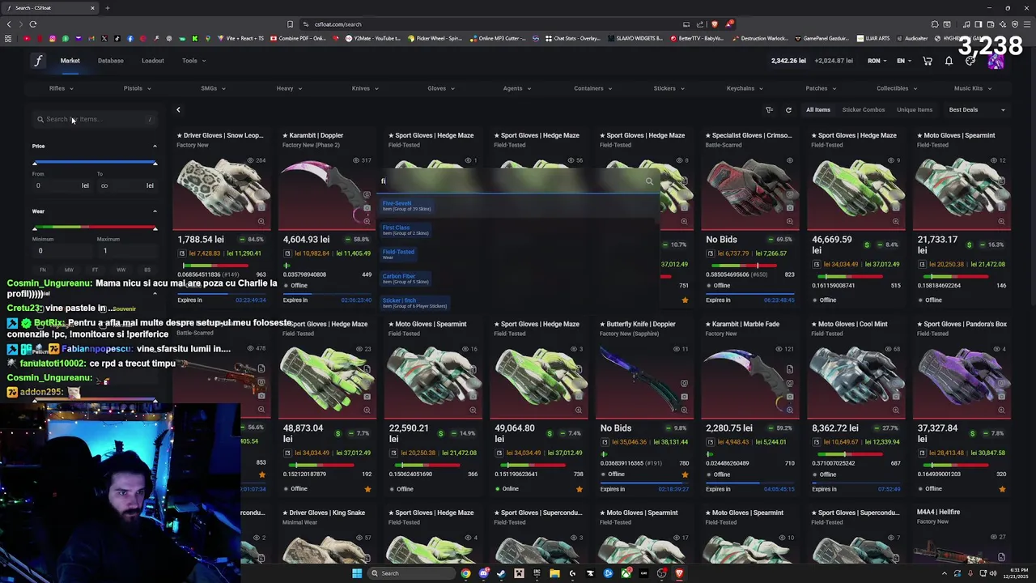This screenshot has width=1036, height=583.
Task: Collapse the Price filter section
Action: coord(155,147)
